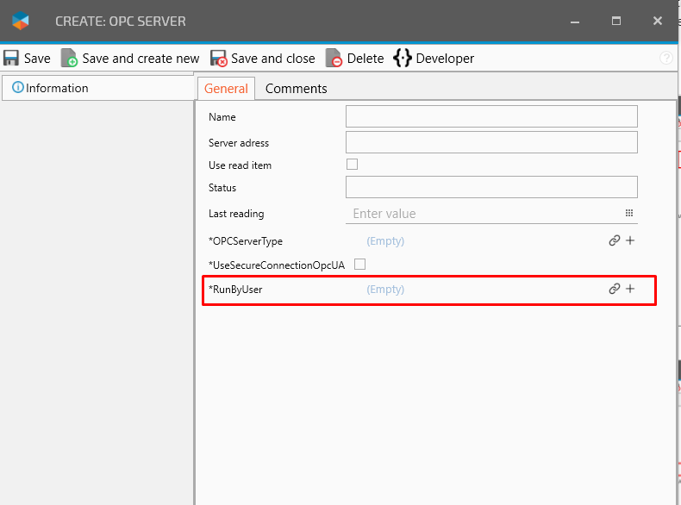This screenshot has height=505, width=681.
Task: Enable the Use read item checkbox
Action: click(x=352, y=165)
